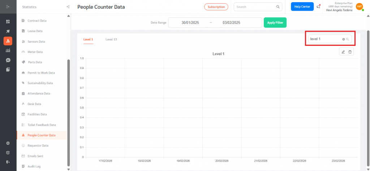Go to Audit Log in sidebar
Viewport: 370px width, 171px height.
pos(34,166)
